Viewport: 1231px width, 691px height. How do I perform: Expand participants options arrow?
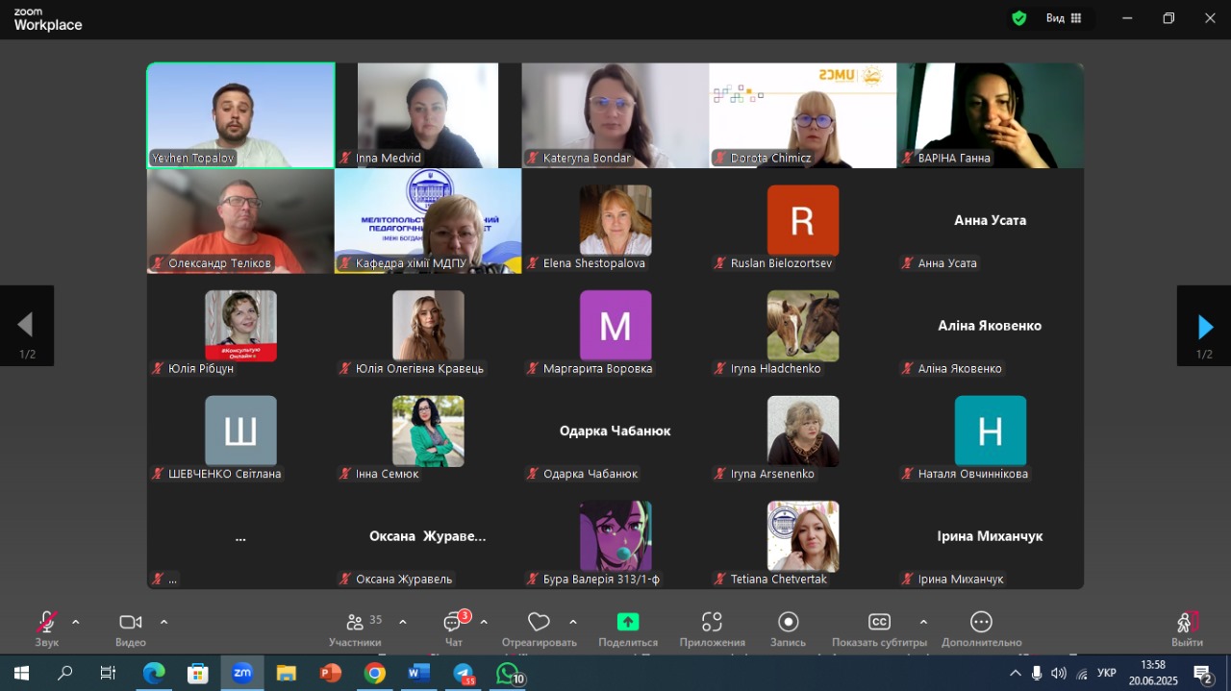pos(402,622)
